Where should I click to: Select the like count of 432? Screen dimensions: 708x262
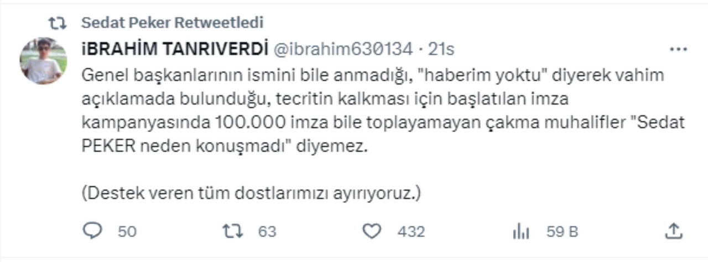click(411, 232)
